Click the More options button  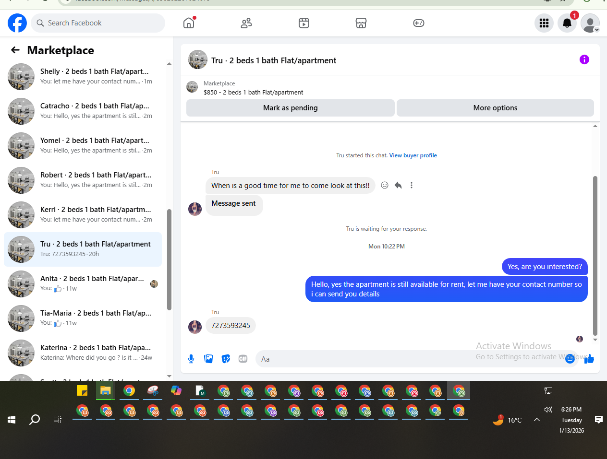tap(495, 108)
